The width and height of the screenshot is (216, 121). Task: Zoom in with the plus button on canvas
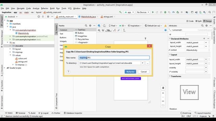(163, 93)
